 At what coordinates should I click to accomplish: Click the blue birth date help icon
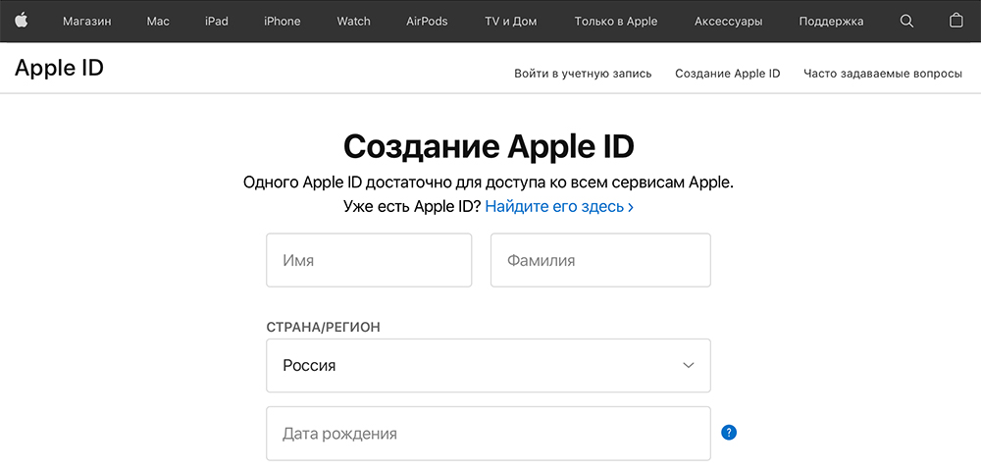[x=728, y=433]
